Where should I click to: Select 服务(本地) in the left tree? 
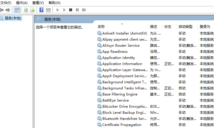point(13,18)
